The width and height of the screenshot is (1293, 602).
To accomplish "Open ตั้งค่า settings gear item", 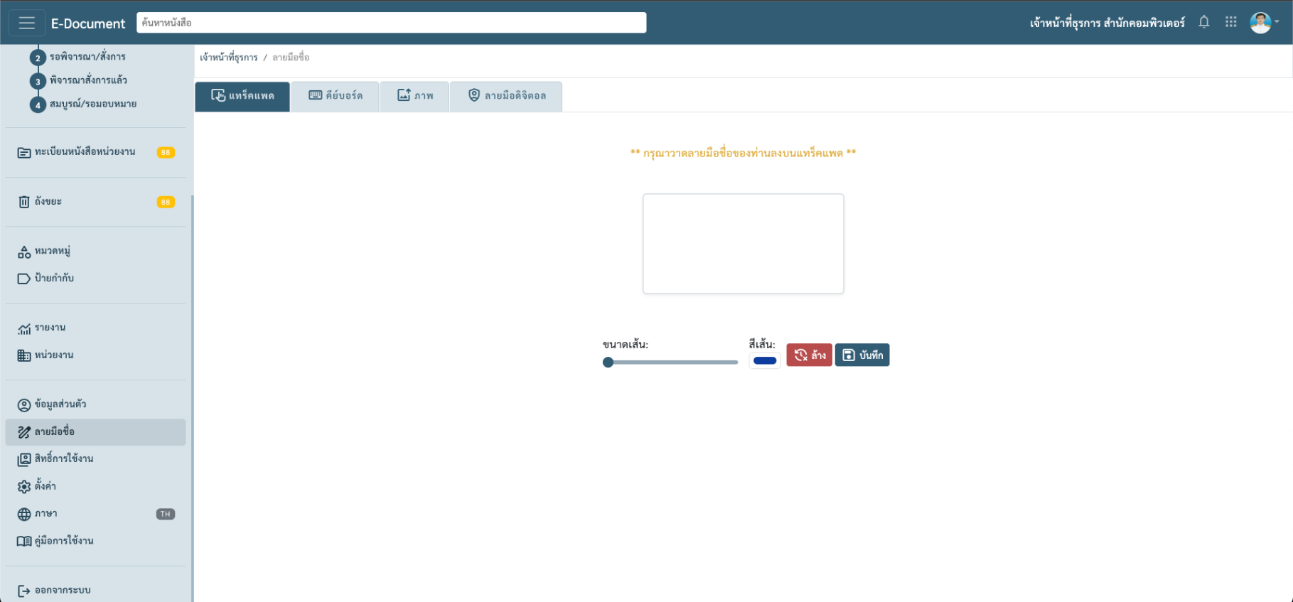I will pyautogui.click(x=45, y=486).
